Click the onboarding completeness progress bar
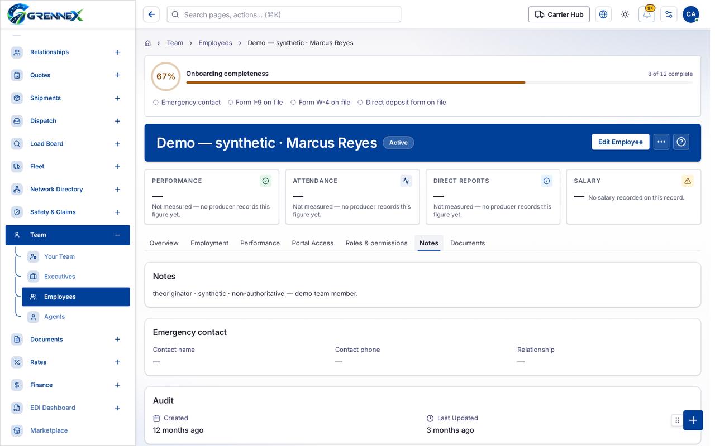This screenshot has width=715, height=446. click(439, 83)
